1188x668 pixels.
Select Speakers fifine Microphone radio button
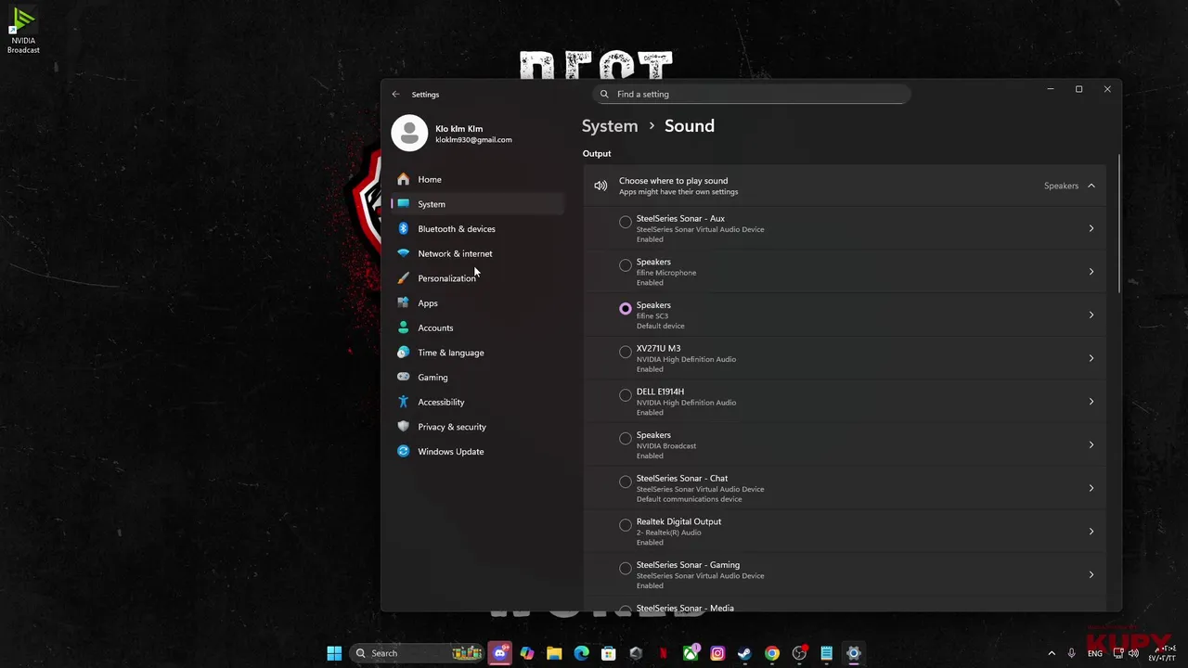[x=626, y=265]
